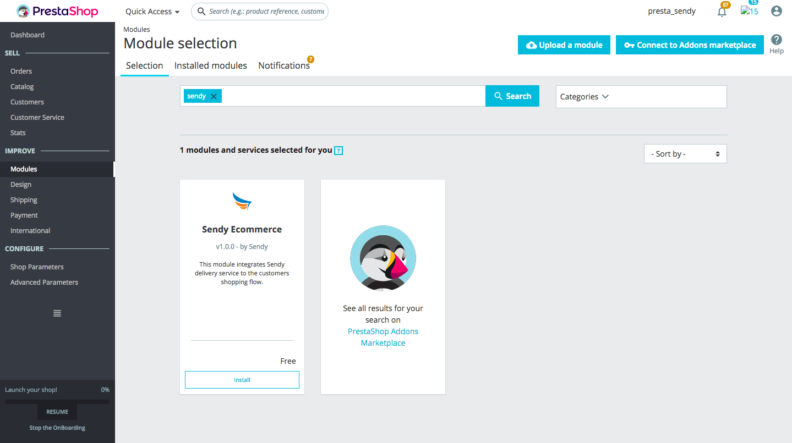
Task: Collapse the sidebar with the hamburger icon
Action: (57, 313)
